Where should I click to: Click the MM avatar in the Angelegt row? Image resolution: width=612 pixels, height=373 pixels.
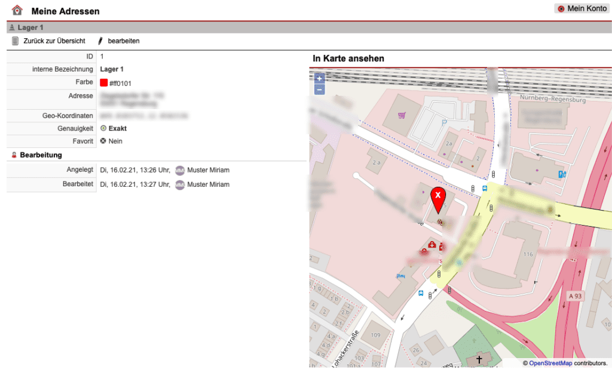coord(180,169)
